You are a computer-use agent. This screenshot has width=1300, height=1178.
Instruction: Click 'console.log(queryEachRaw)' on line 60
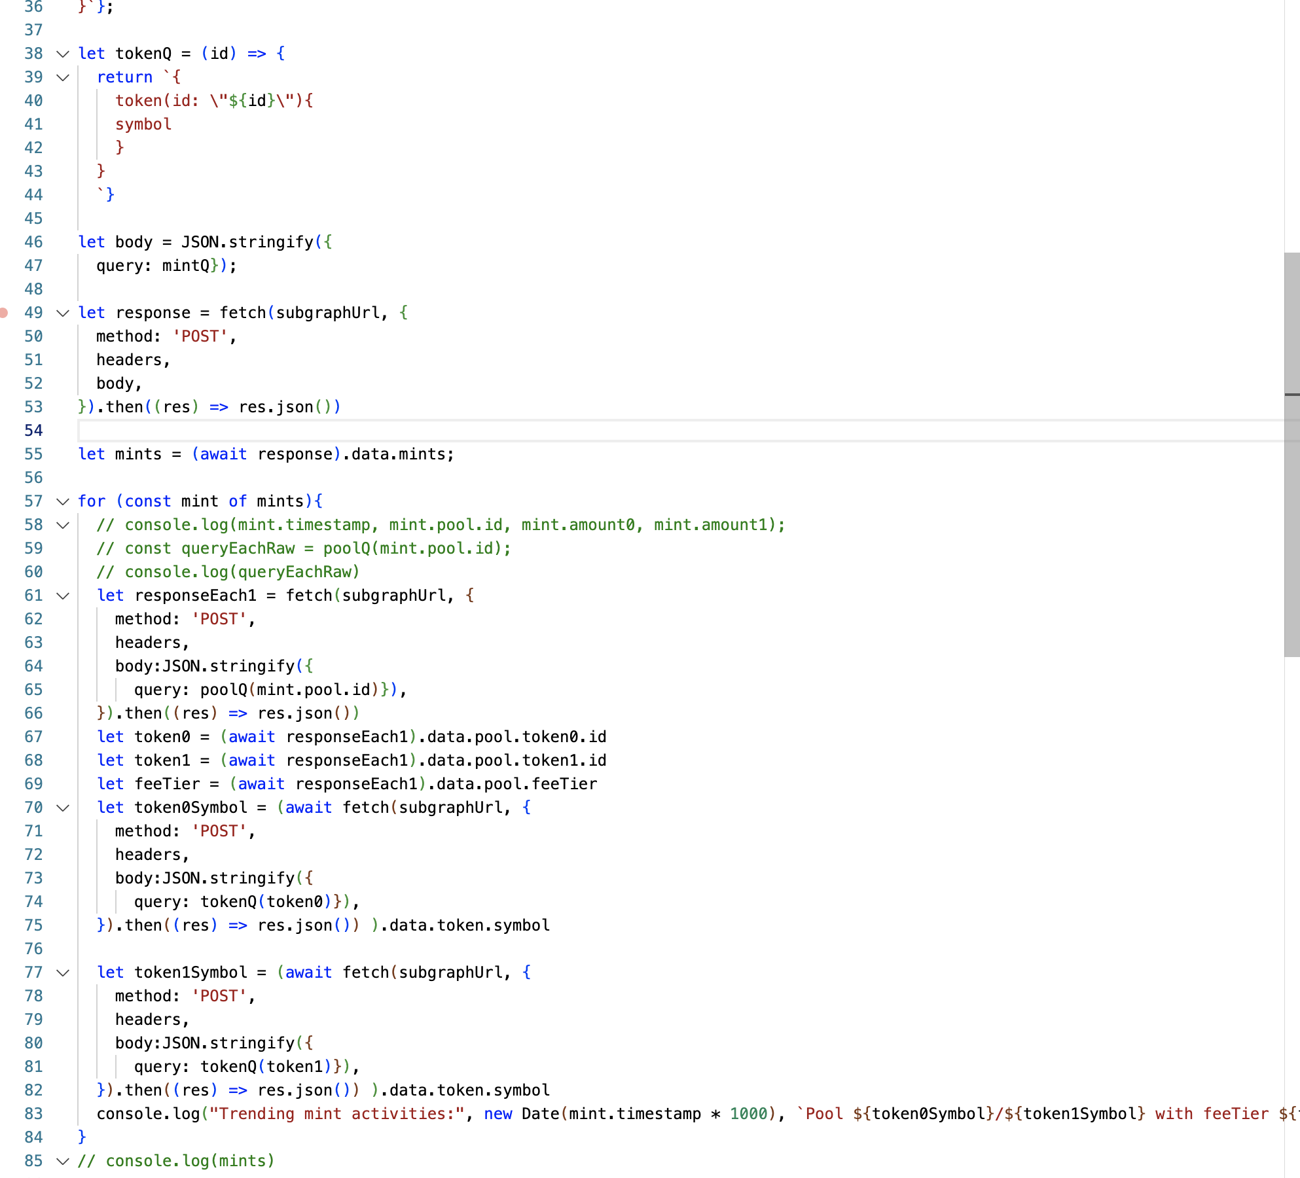point(242,572)
